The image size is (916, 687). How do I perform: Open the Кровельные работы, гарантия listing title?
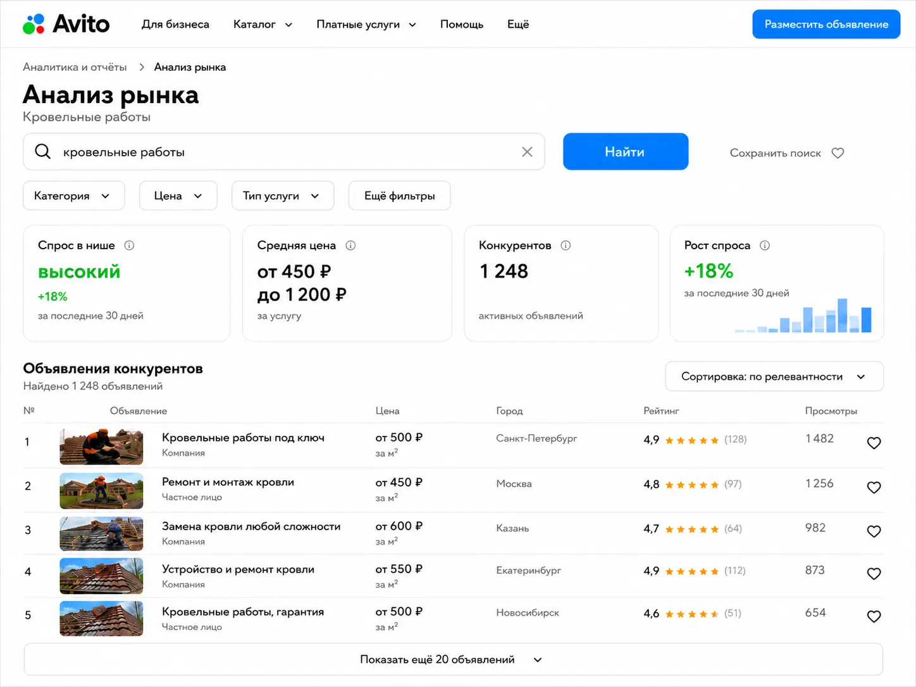pyautogui.click(x=243, y=612)
